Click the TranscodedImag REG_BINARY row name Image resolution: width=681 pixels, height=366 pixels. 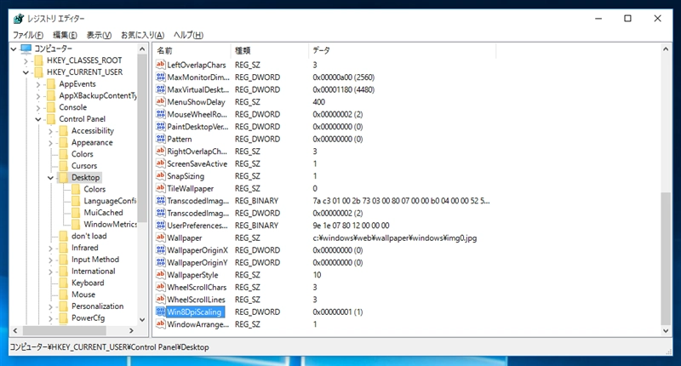(x=198, y=201)
